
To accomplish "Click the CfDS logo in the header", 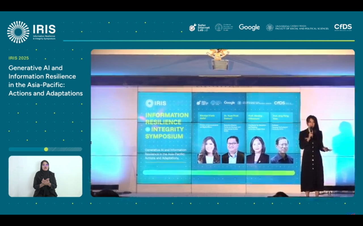I will (343, 27).
